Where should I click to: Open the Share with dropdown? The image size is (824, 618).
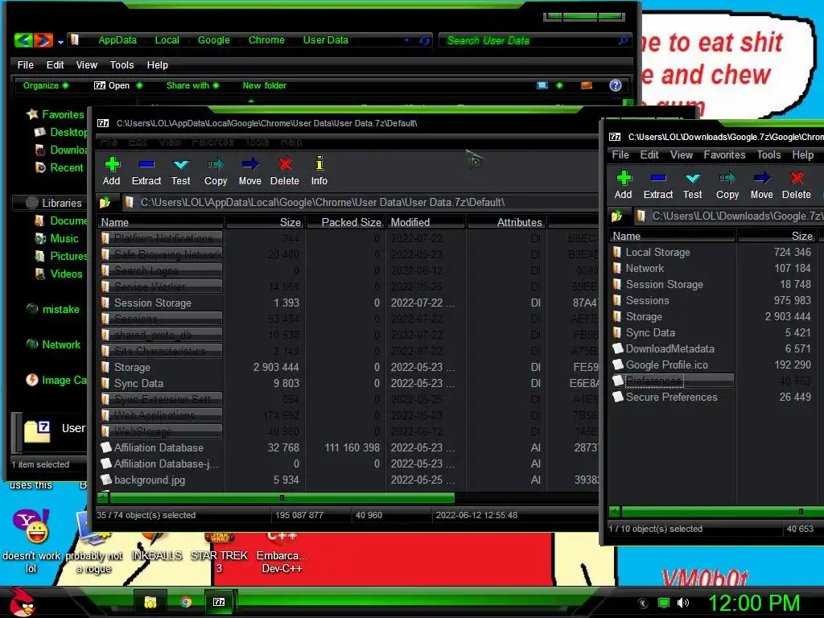point(192,85)
